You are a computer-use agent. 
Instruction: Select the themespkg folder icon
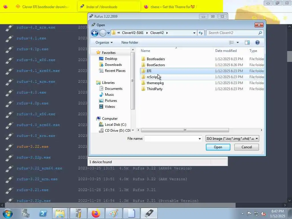(x=143, y=83)
